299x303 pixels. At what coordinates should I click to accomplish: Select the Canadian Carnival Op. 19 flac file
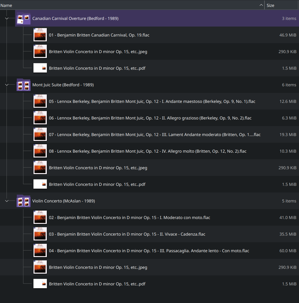[99, 35]
